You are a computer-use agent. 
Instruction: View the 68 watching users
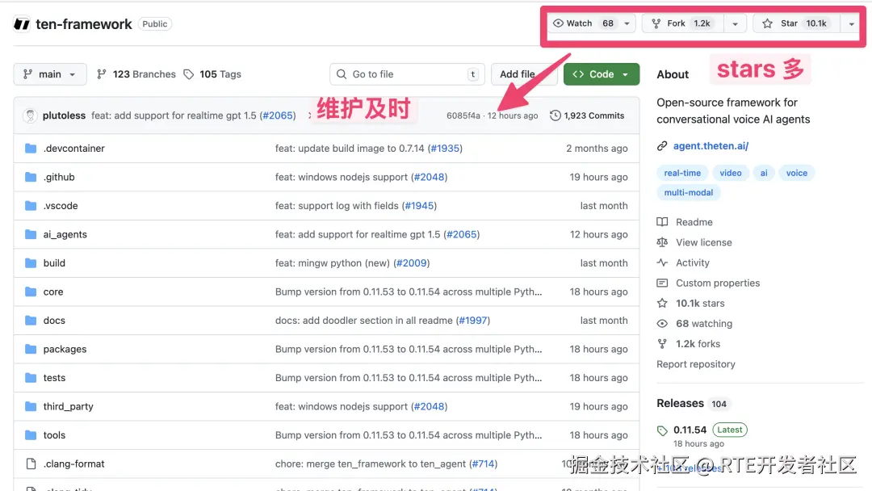point(694,324)
